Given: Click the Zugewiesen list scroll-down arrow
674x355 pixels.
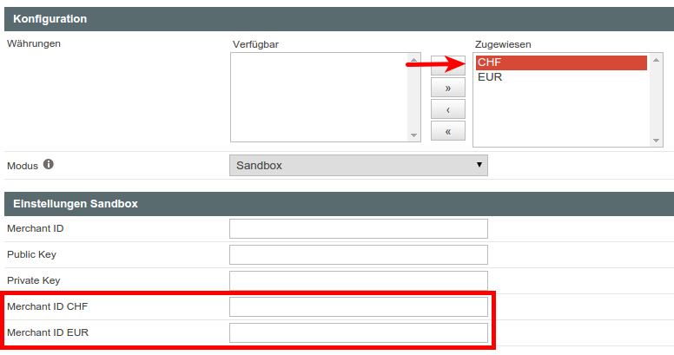Looking at the screenshot, I should tap(657, 140).
